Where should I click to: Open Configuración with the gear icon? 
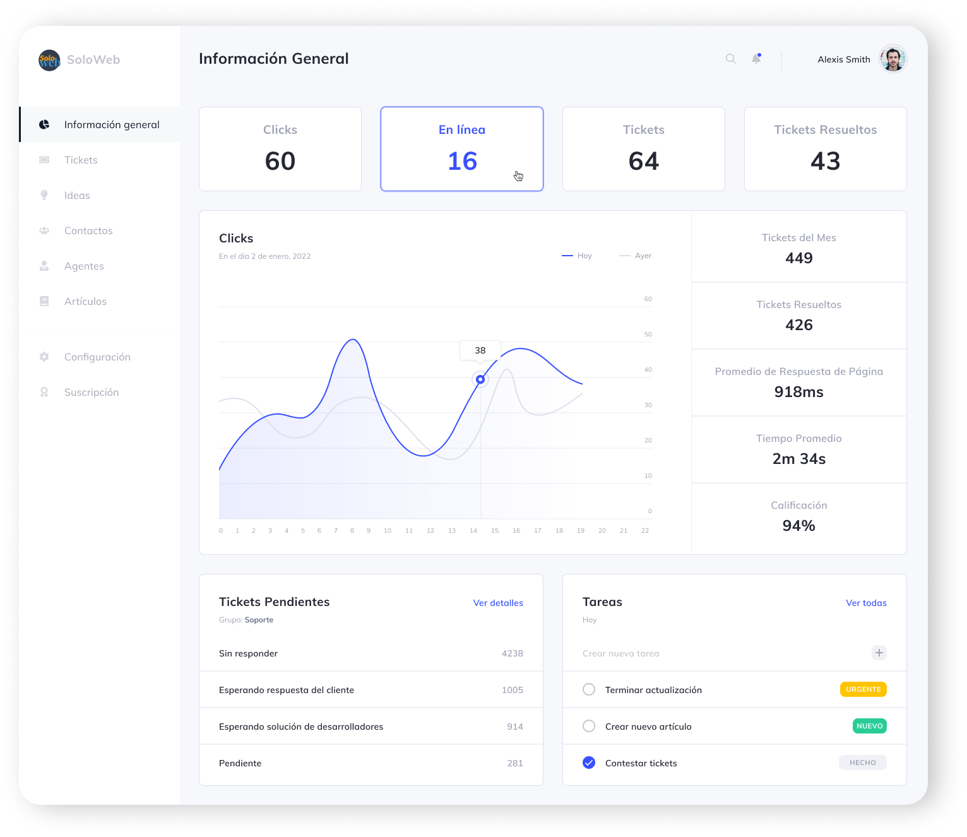44,357
